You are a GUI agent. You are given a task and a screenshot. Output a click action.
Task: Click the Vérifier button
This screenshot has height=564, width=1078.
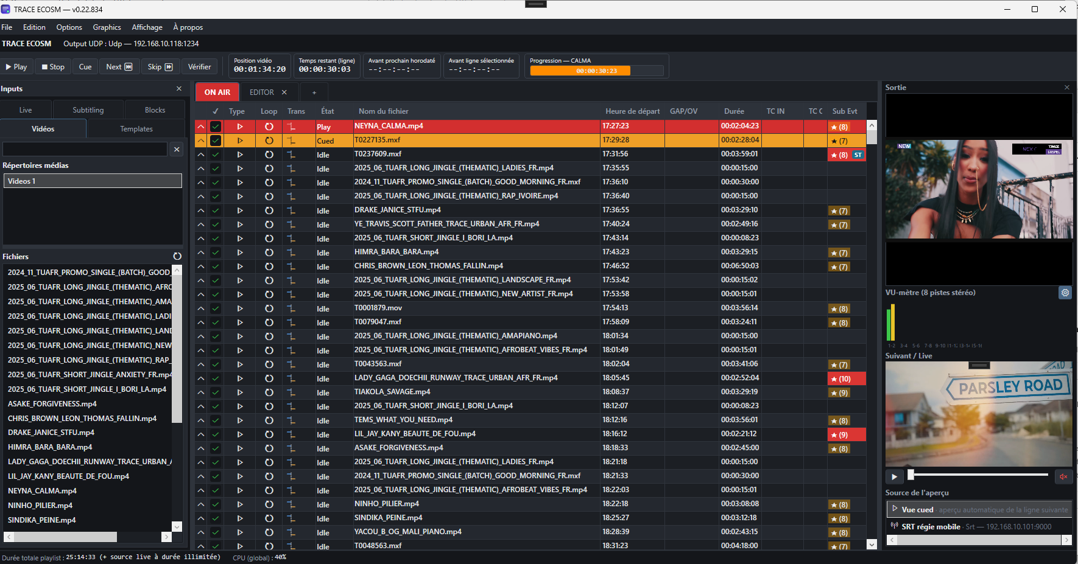click(199, 67)
